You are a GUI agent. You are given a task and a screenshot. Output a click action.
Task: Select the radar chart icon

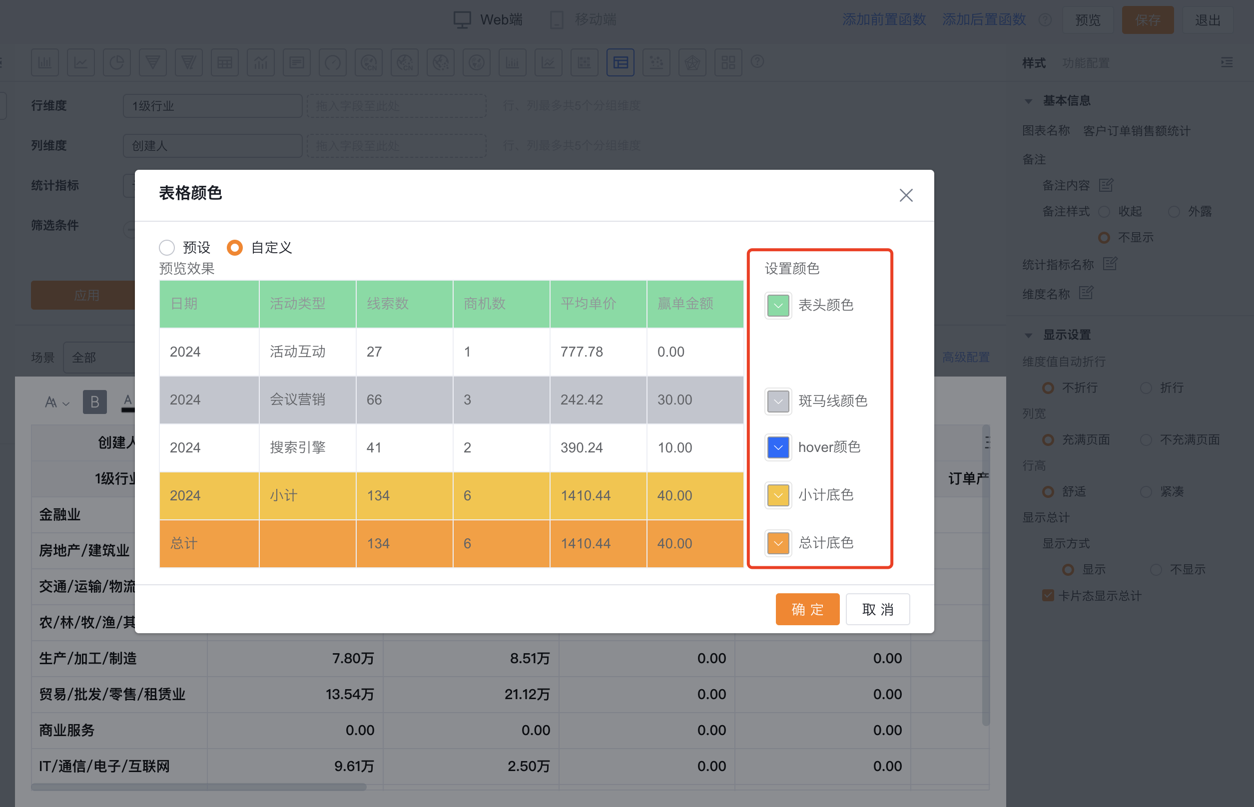click(692, 63)
